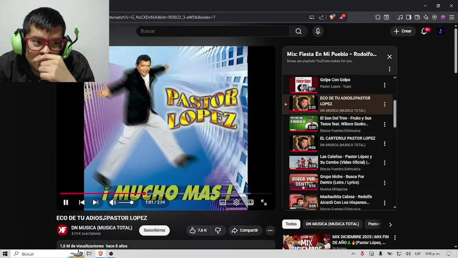Close the Mix playlist panel
This screenshot has width=458, height=258.
[389, 57]
